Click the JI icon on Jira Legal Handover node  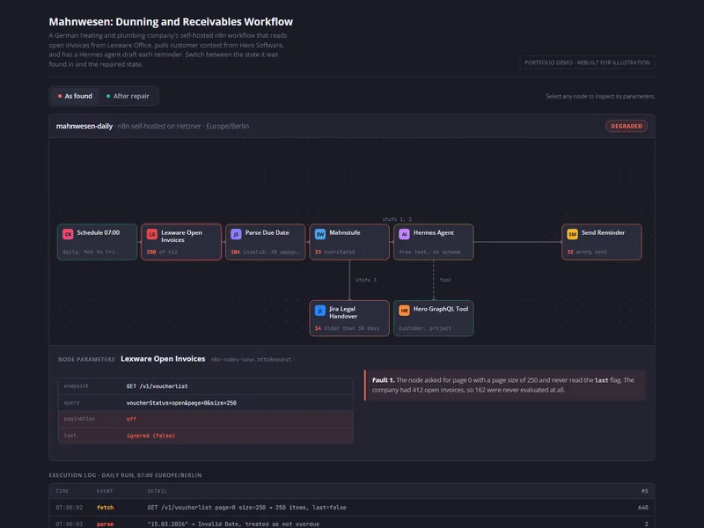click(320, 311)
